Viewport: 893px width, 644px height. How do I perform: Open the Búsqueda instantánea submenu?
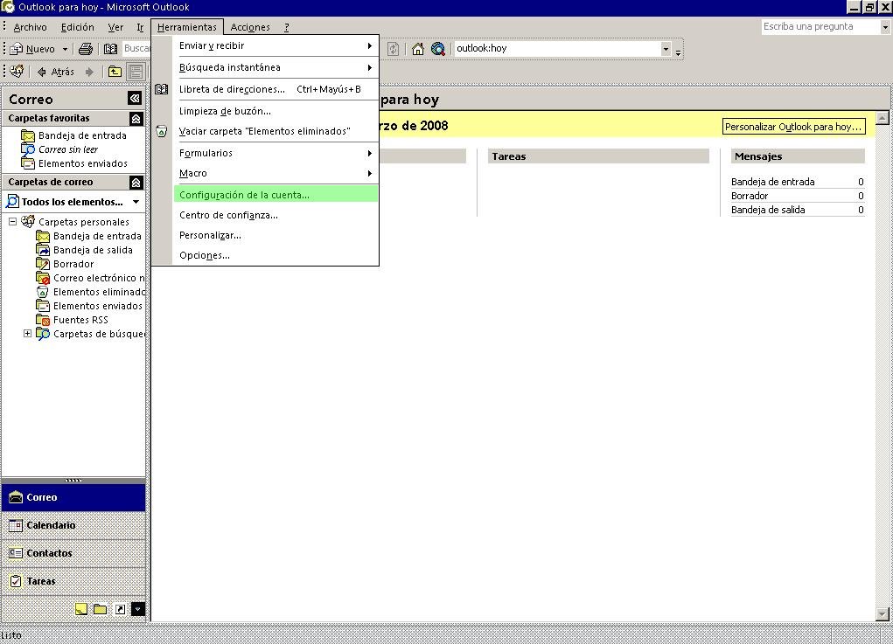276,67
